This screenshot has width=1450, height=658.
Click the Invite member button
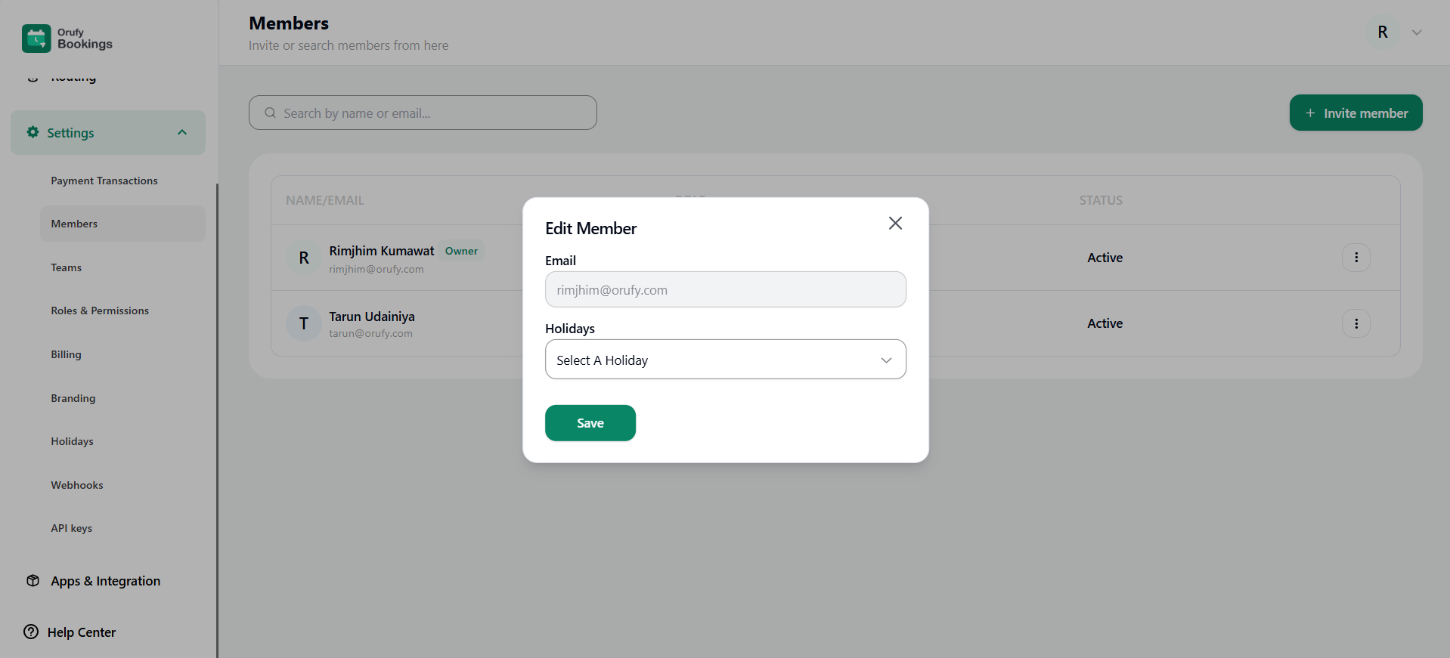click(1356, 113)
